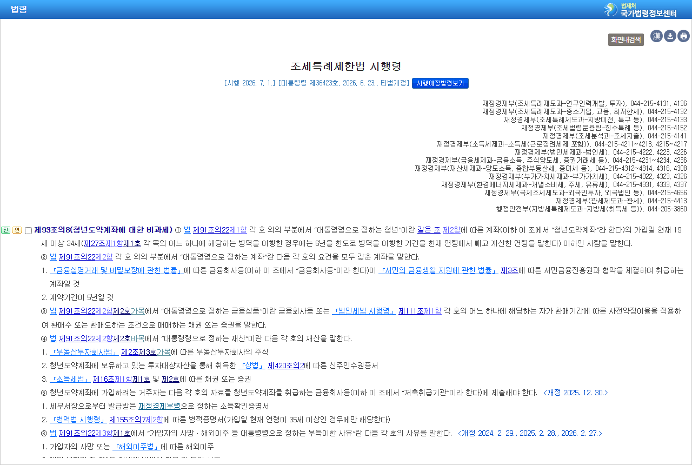Open the 「부동산투자회사법」 link
692x465 pixels.
[x=84, y=352]
